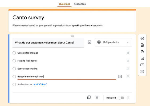Click the Easy asset sharing option text
The width and height of the screenshot is (150, 106).
click(x=27, y=69)
